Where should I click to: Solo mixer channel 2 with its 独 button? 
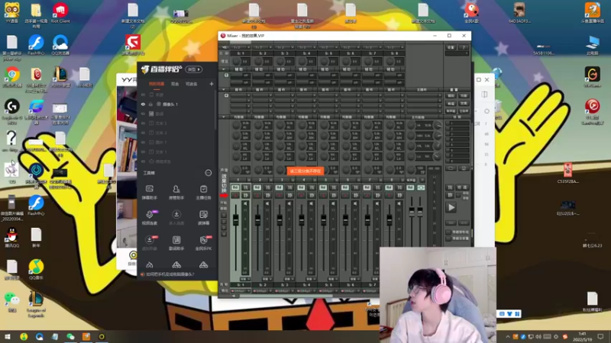[x=267, y=188]
